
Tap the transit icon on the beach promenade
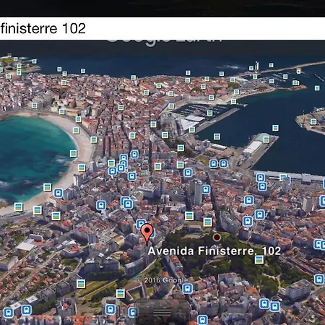(x=58, y=193)
